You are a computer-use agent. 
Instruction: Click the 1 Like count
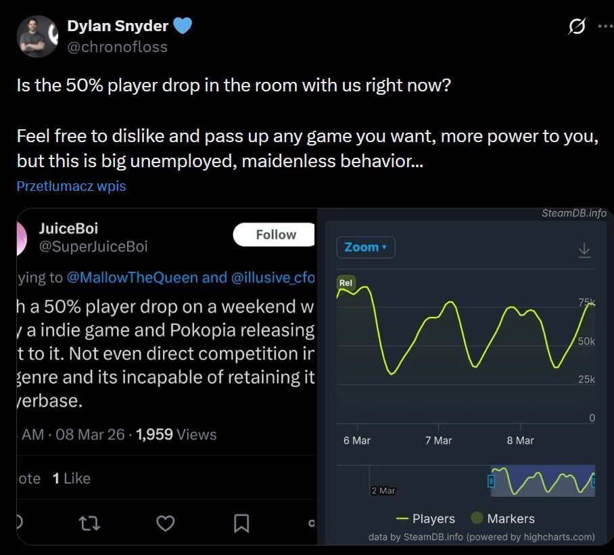click(x=71, y=479)
